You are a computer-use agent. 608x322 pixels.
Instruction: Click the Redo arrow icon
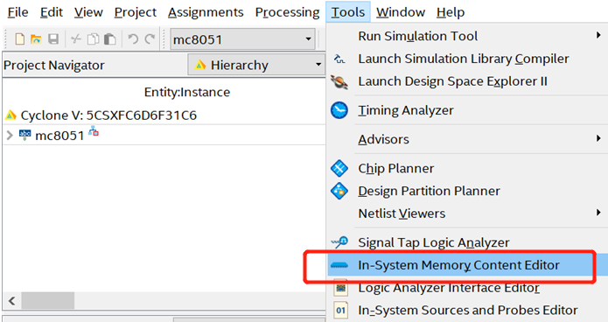150,39
